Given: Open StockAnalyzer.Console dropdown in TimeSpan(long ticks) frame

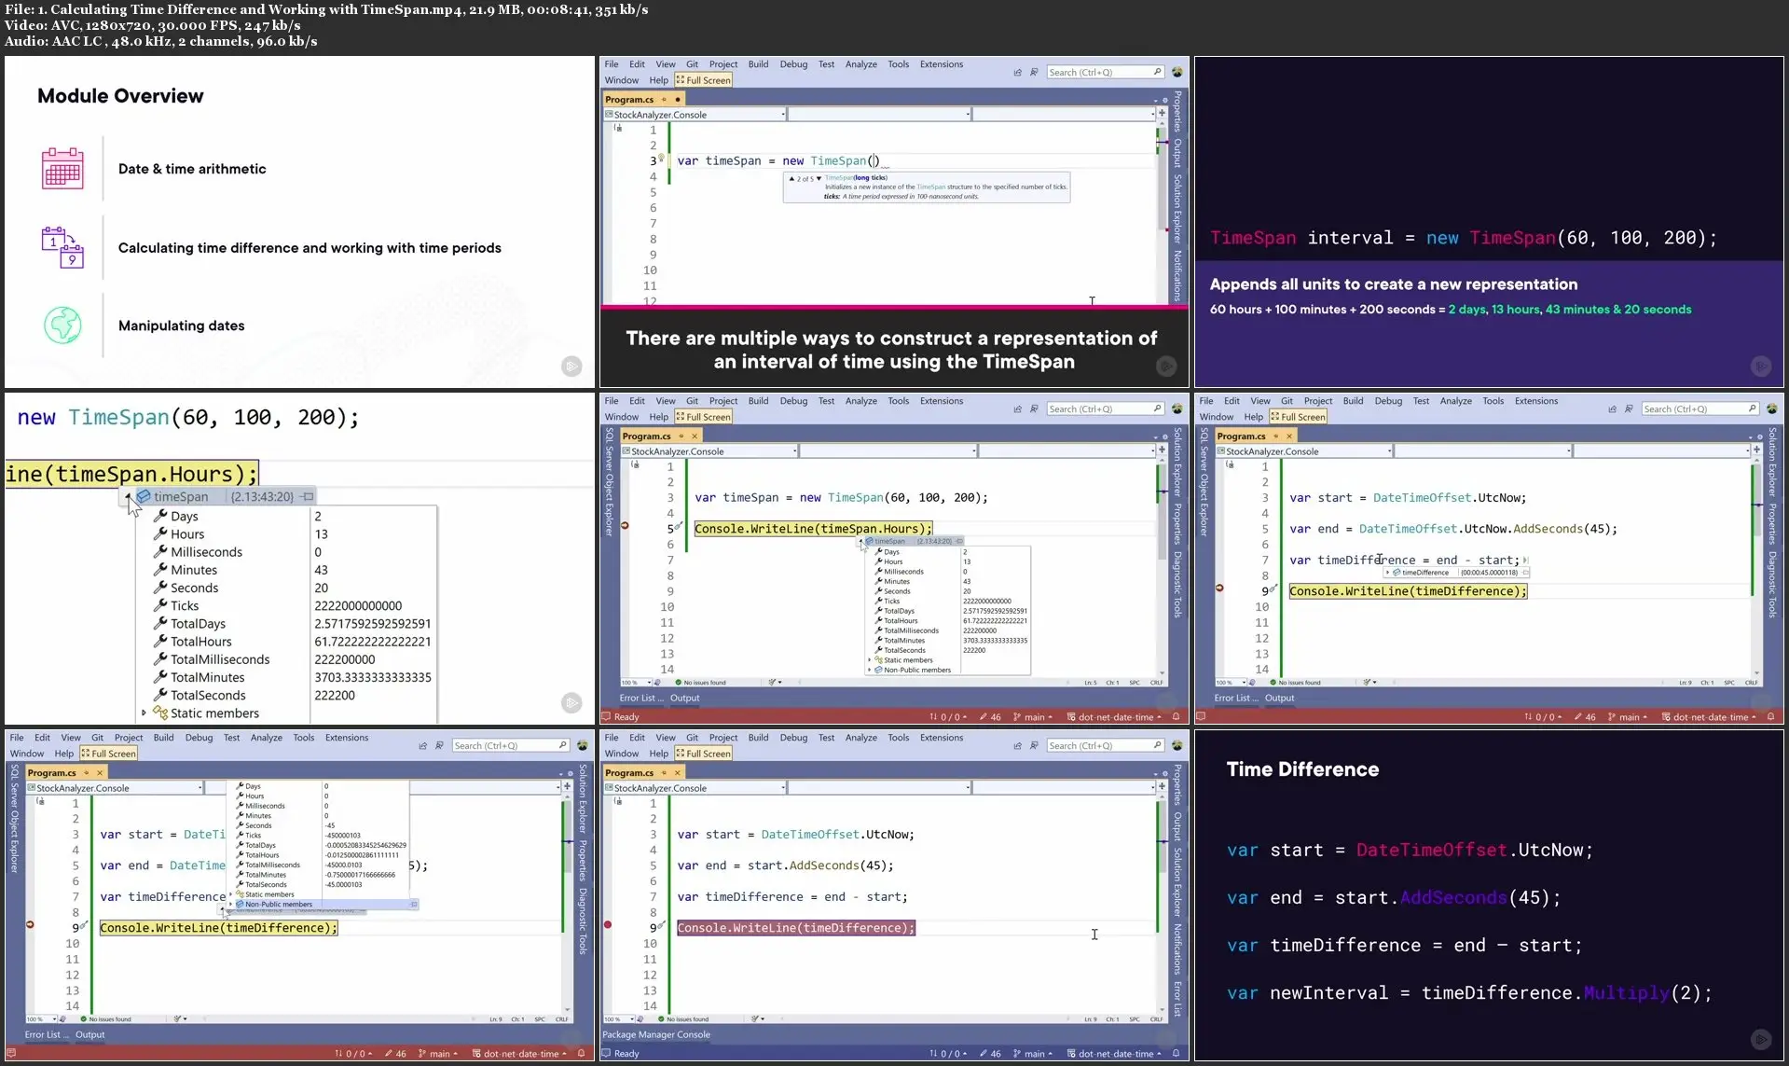Looking at the screenshot, I should click(695, 115).
